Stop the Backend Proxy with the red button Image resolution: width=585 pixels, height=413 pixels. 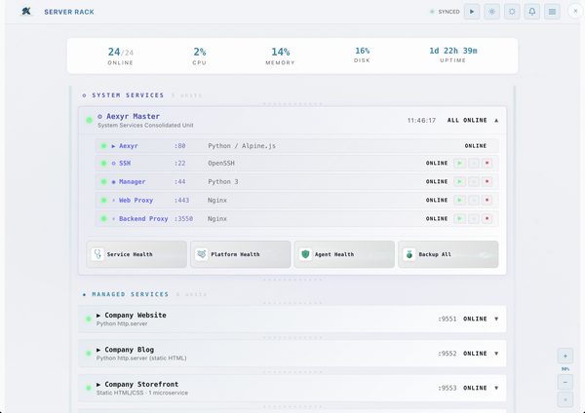click(x=487, y=219)
